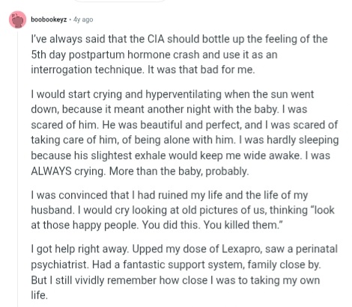Click the final word "life." at comment end
The width and height of the screenshot is (352, 307).
39,295
